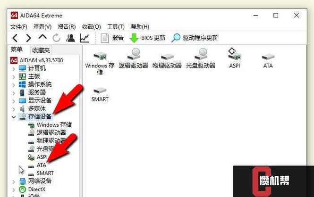Select ATA in the tree

coord(37,165)
